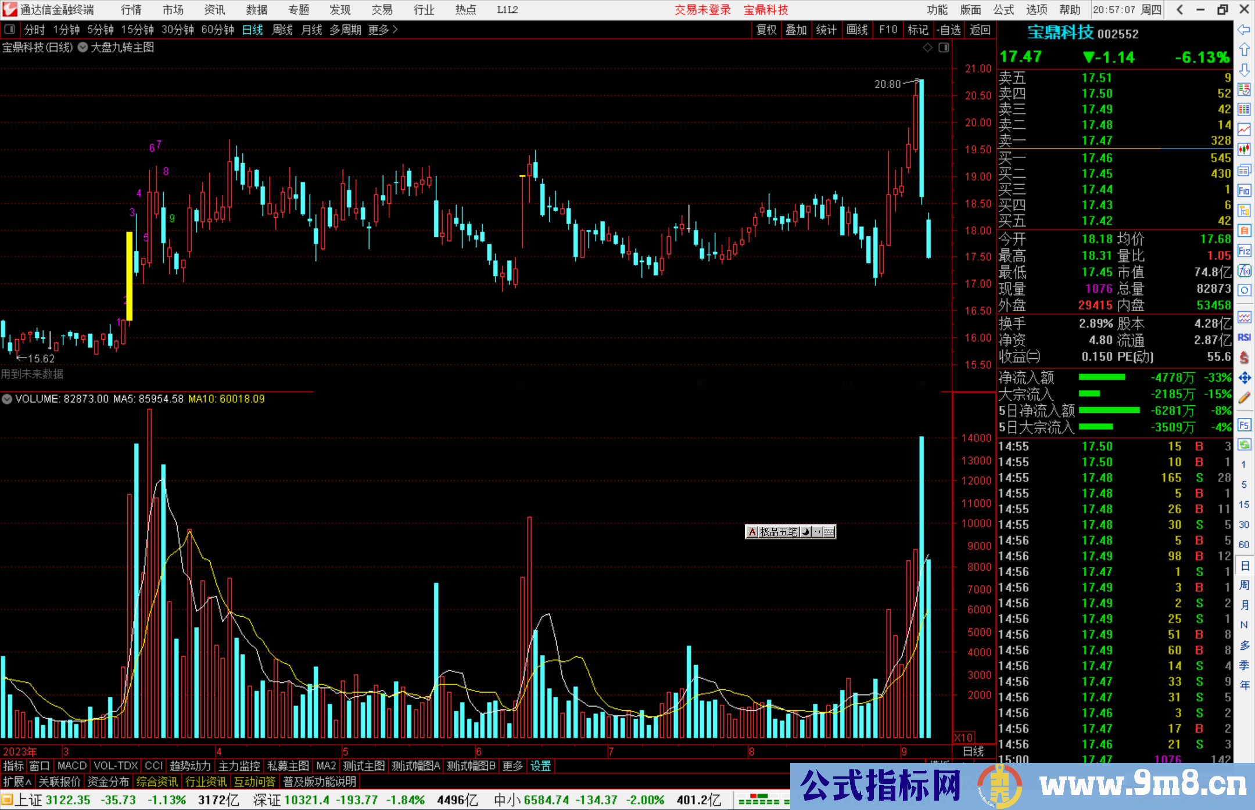Image resolution: width=1255 pixels, height=810 pixels.
Task: Open the VOLUME indicator dropdown arrow
Action: pyautogui.click(x=7, y=399)
